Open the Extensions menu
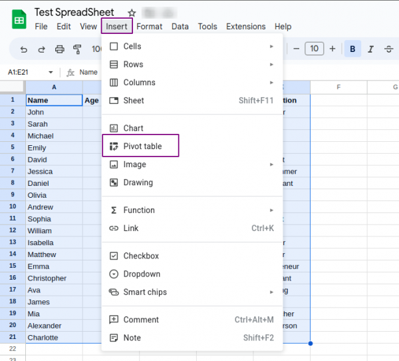399x361 pixels. tap(246, 27)
